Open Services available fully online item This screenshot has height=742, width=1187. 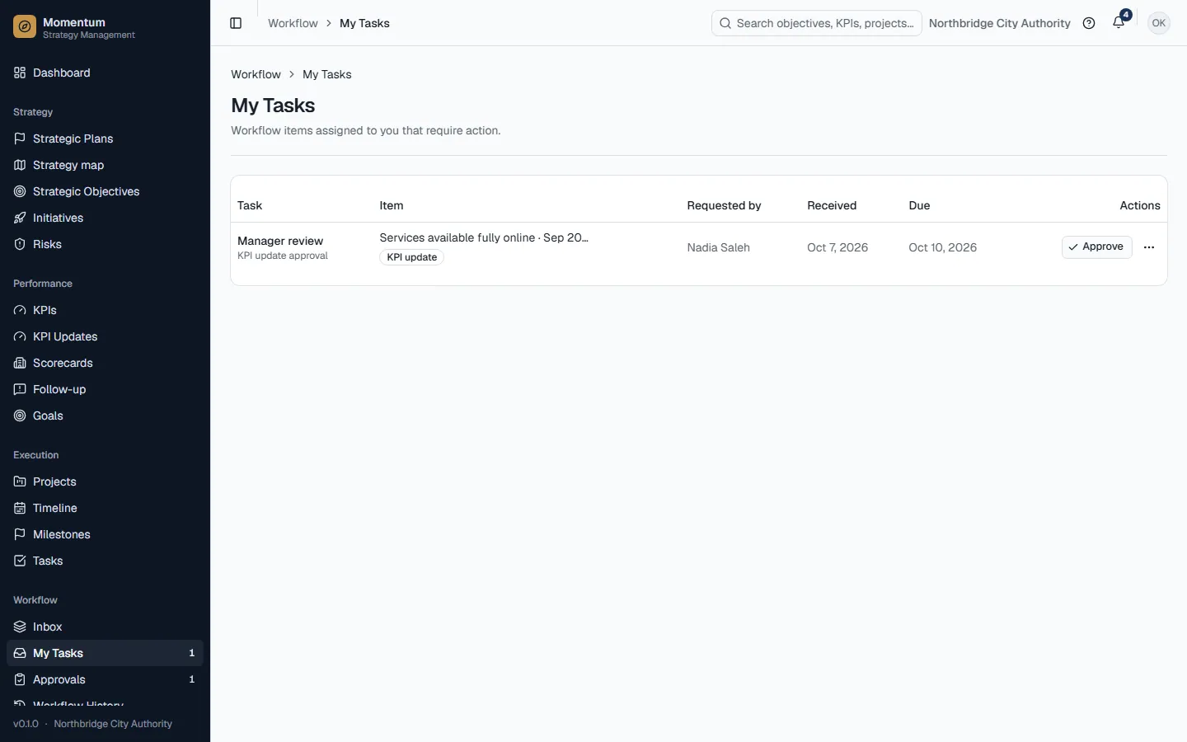(x=484, y=237)
